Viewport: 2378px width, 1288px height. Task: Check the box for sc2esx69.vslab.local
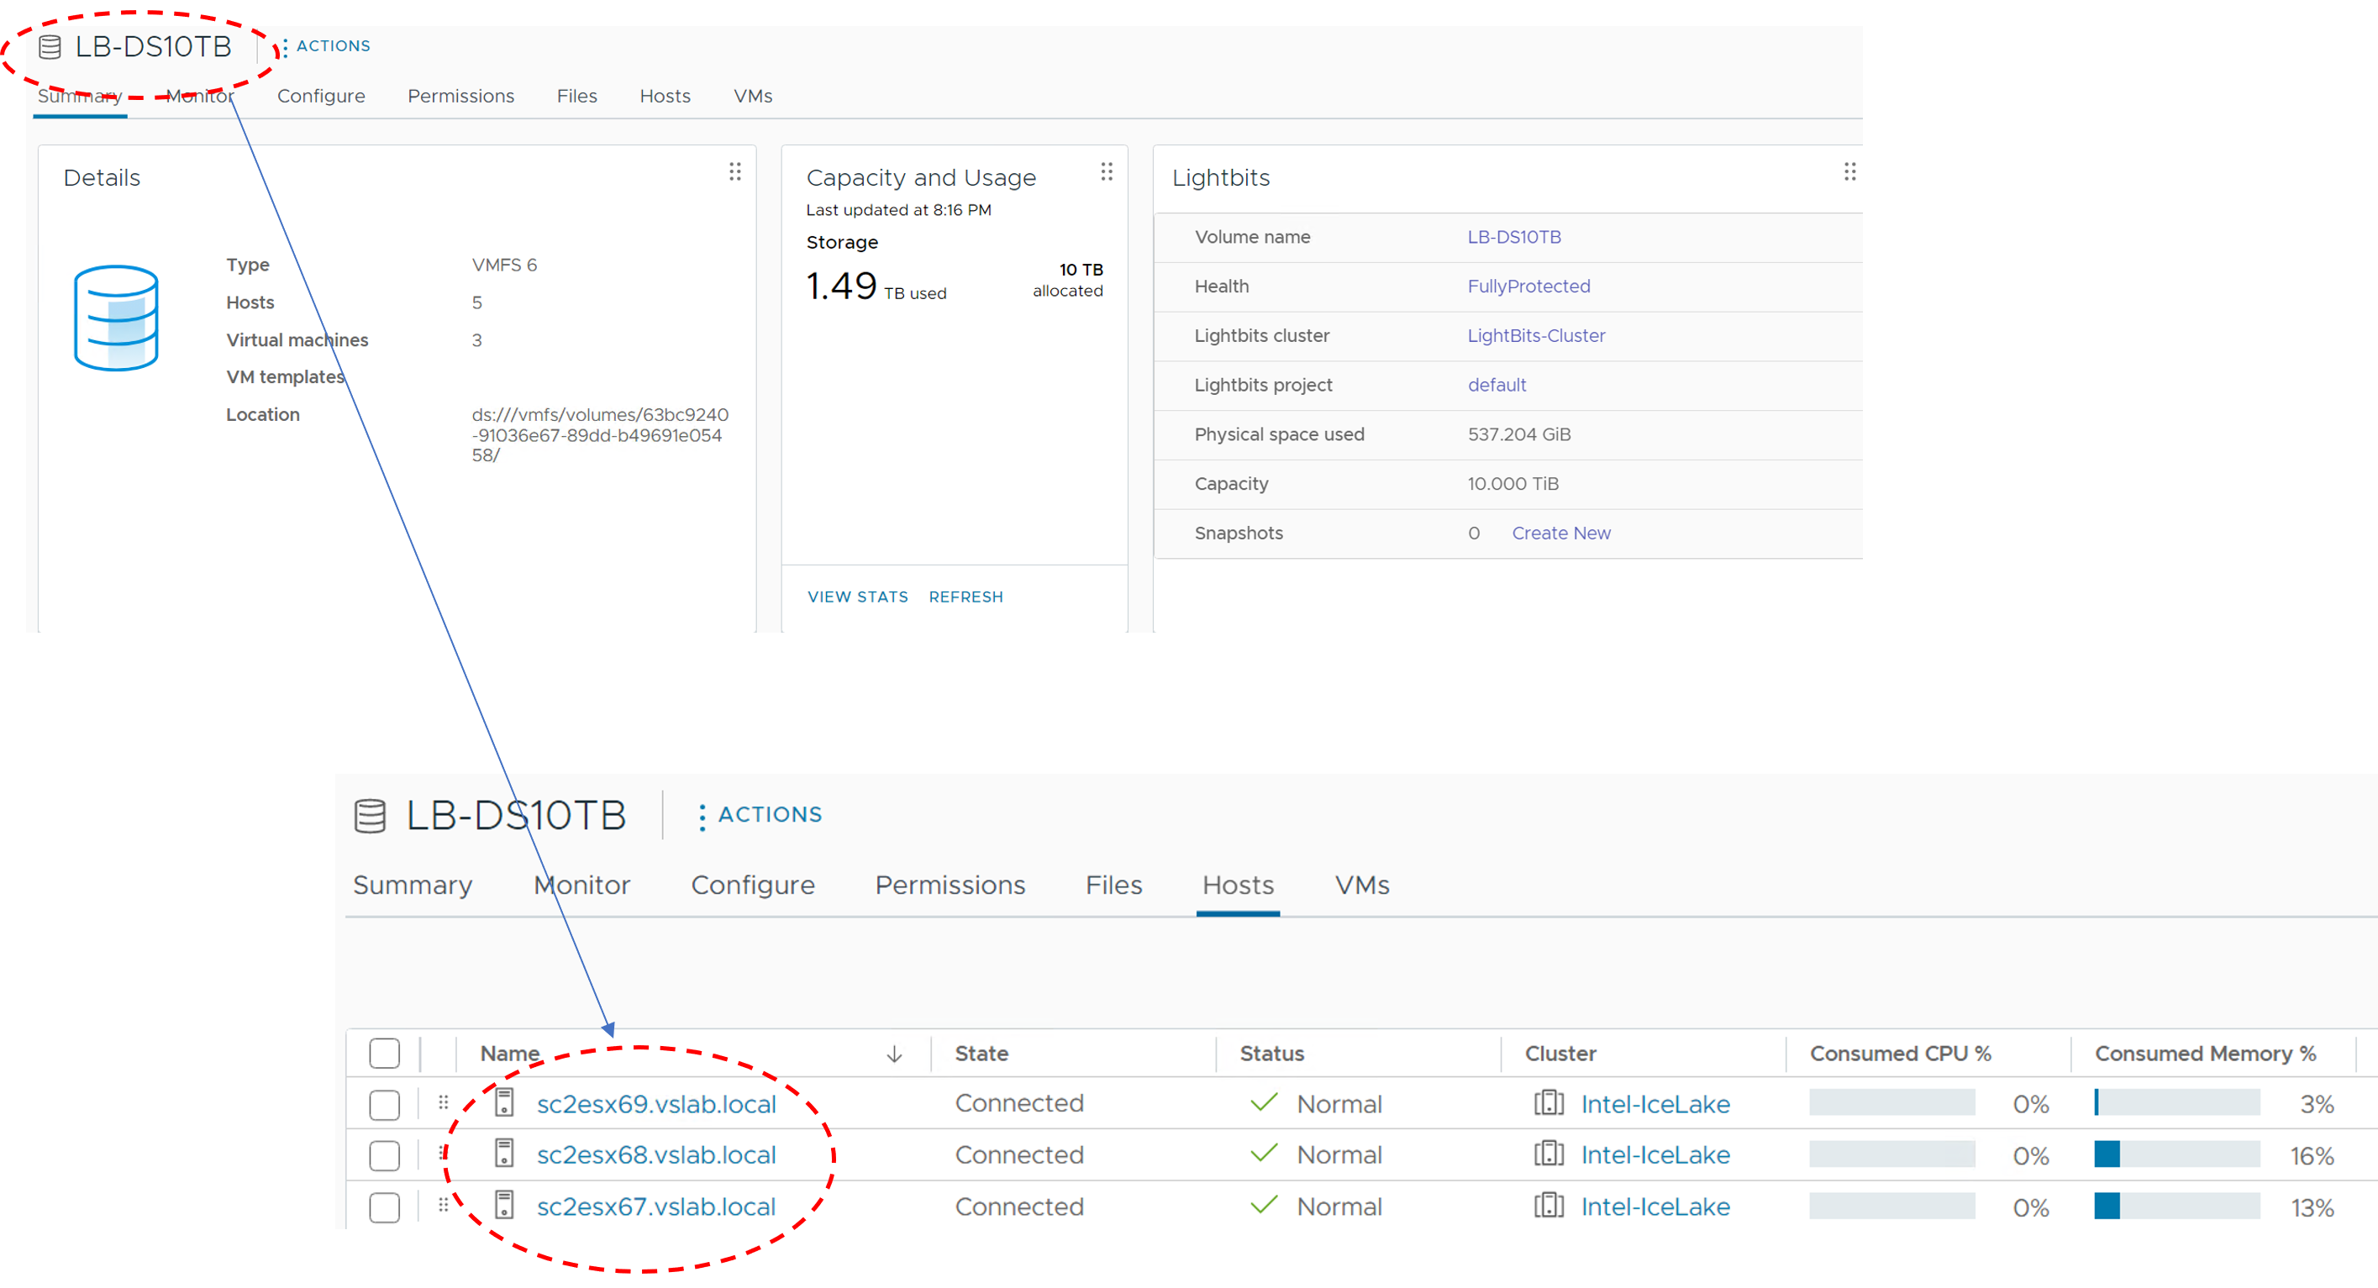click(384, 1104)
